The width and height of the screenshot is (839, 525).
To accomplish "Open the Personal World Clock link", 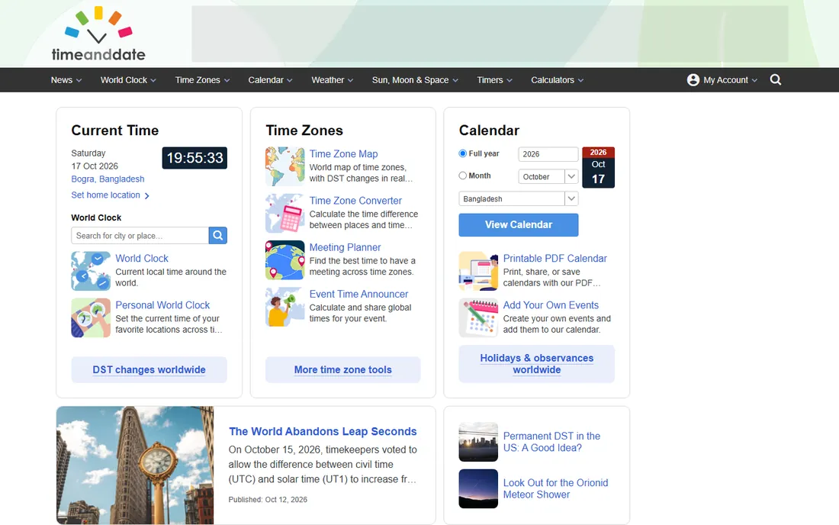I will [162, 305].
